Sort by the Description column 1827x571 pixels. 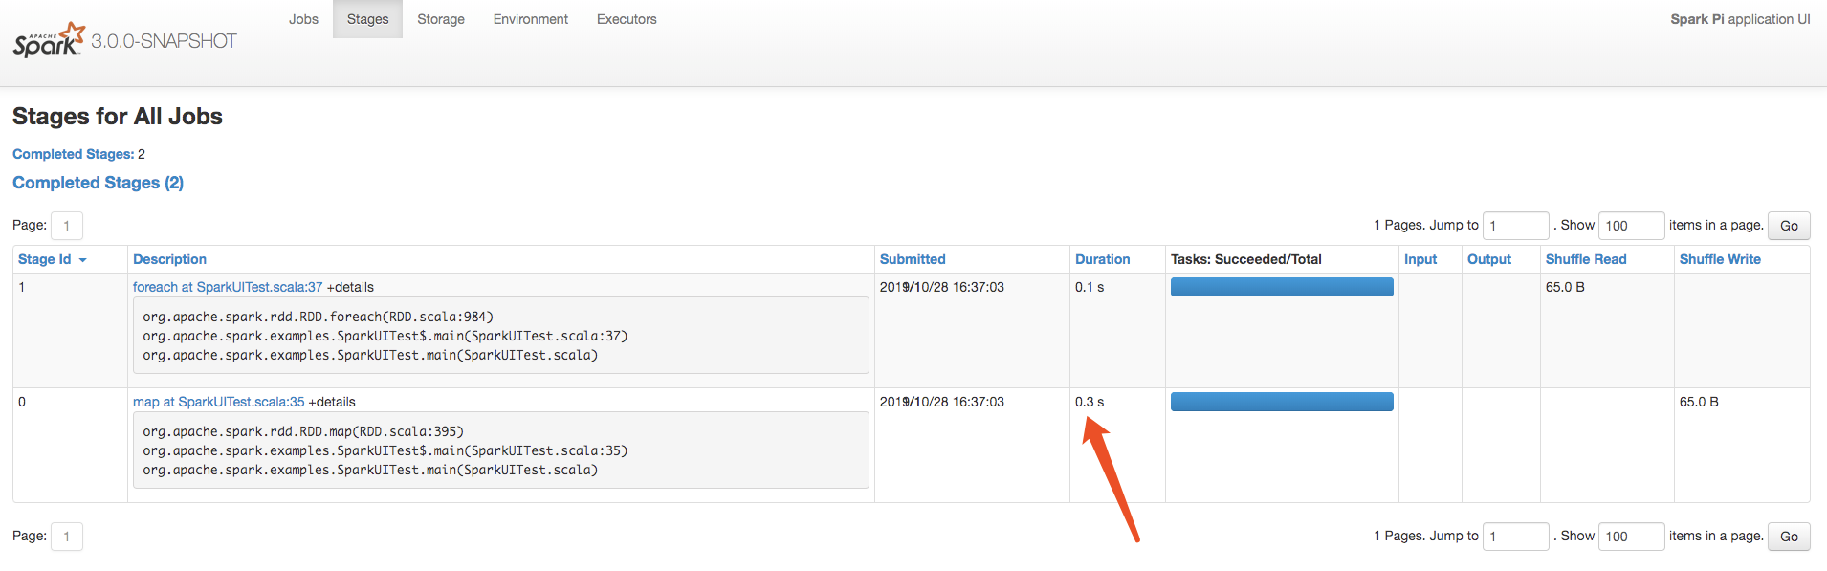[x=169, y=259]
